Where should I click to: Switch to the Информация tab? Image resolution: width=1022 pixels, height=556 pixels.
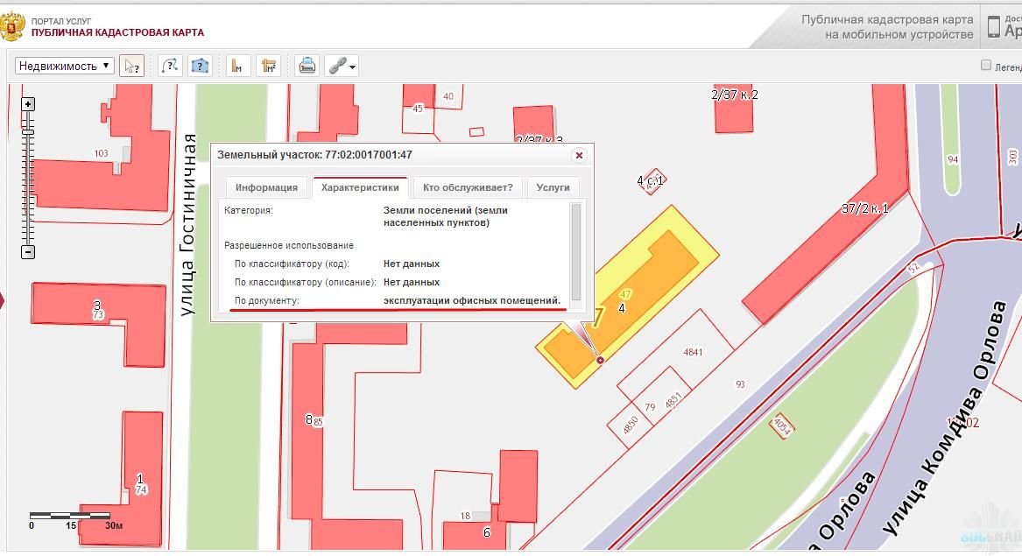pyautogui.click(x=266, y=187)
